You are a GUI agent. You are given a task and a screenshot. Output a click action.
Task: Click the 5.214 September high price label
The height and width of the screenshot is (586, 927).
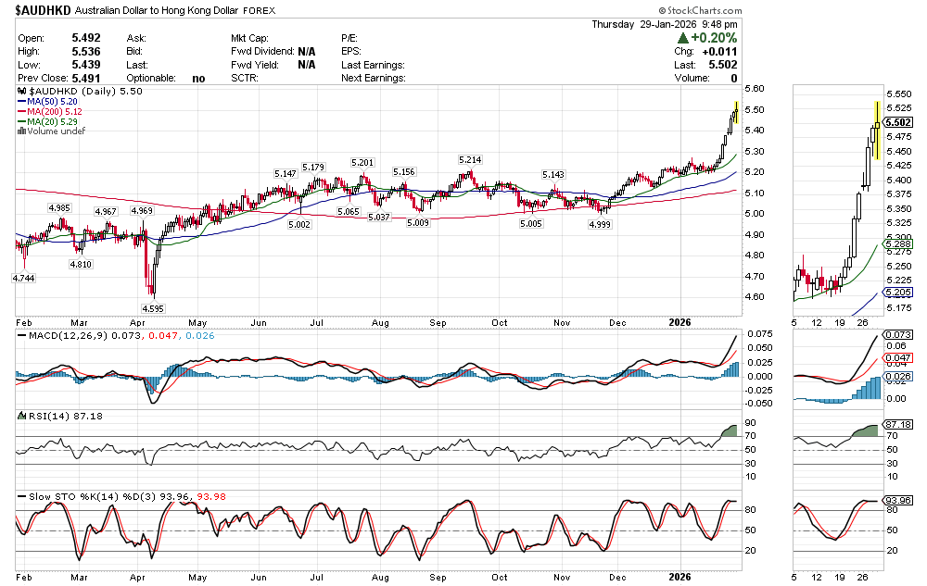pyautogui.click(x=470, y=160)
